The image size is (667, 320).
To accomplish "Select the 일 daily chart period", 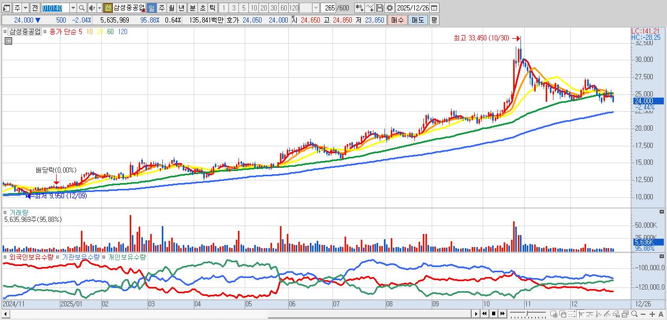I will point(151,8).
